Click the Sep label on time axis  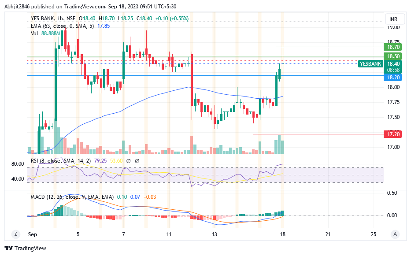tap(33, 234)
